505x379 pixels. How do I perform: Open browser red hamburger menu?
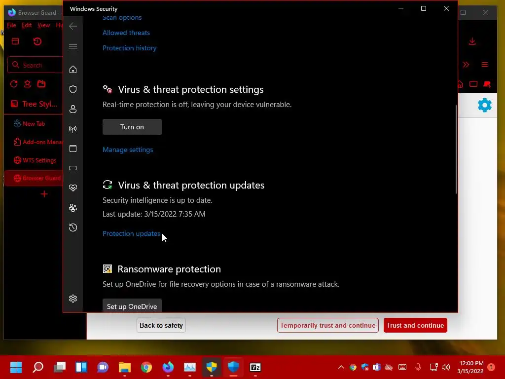click(x=485, y=65)
